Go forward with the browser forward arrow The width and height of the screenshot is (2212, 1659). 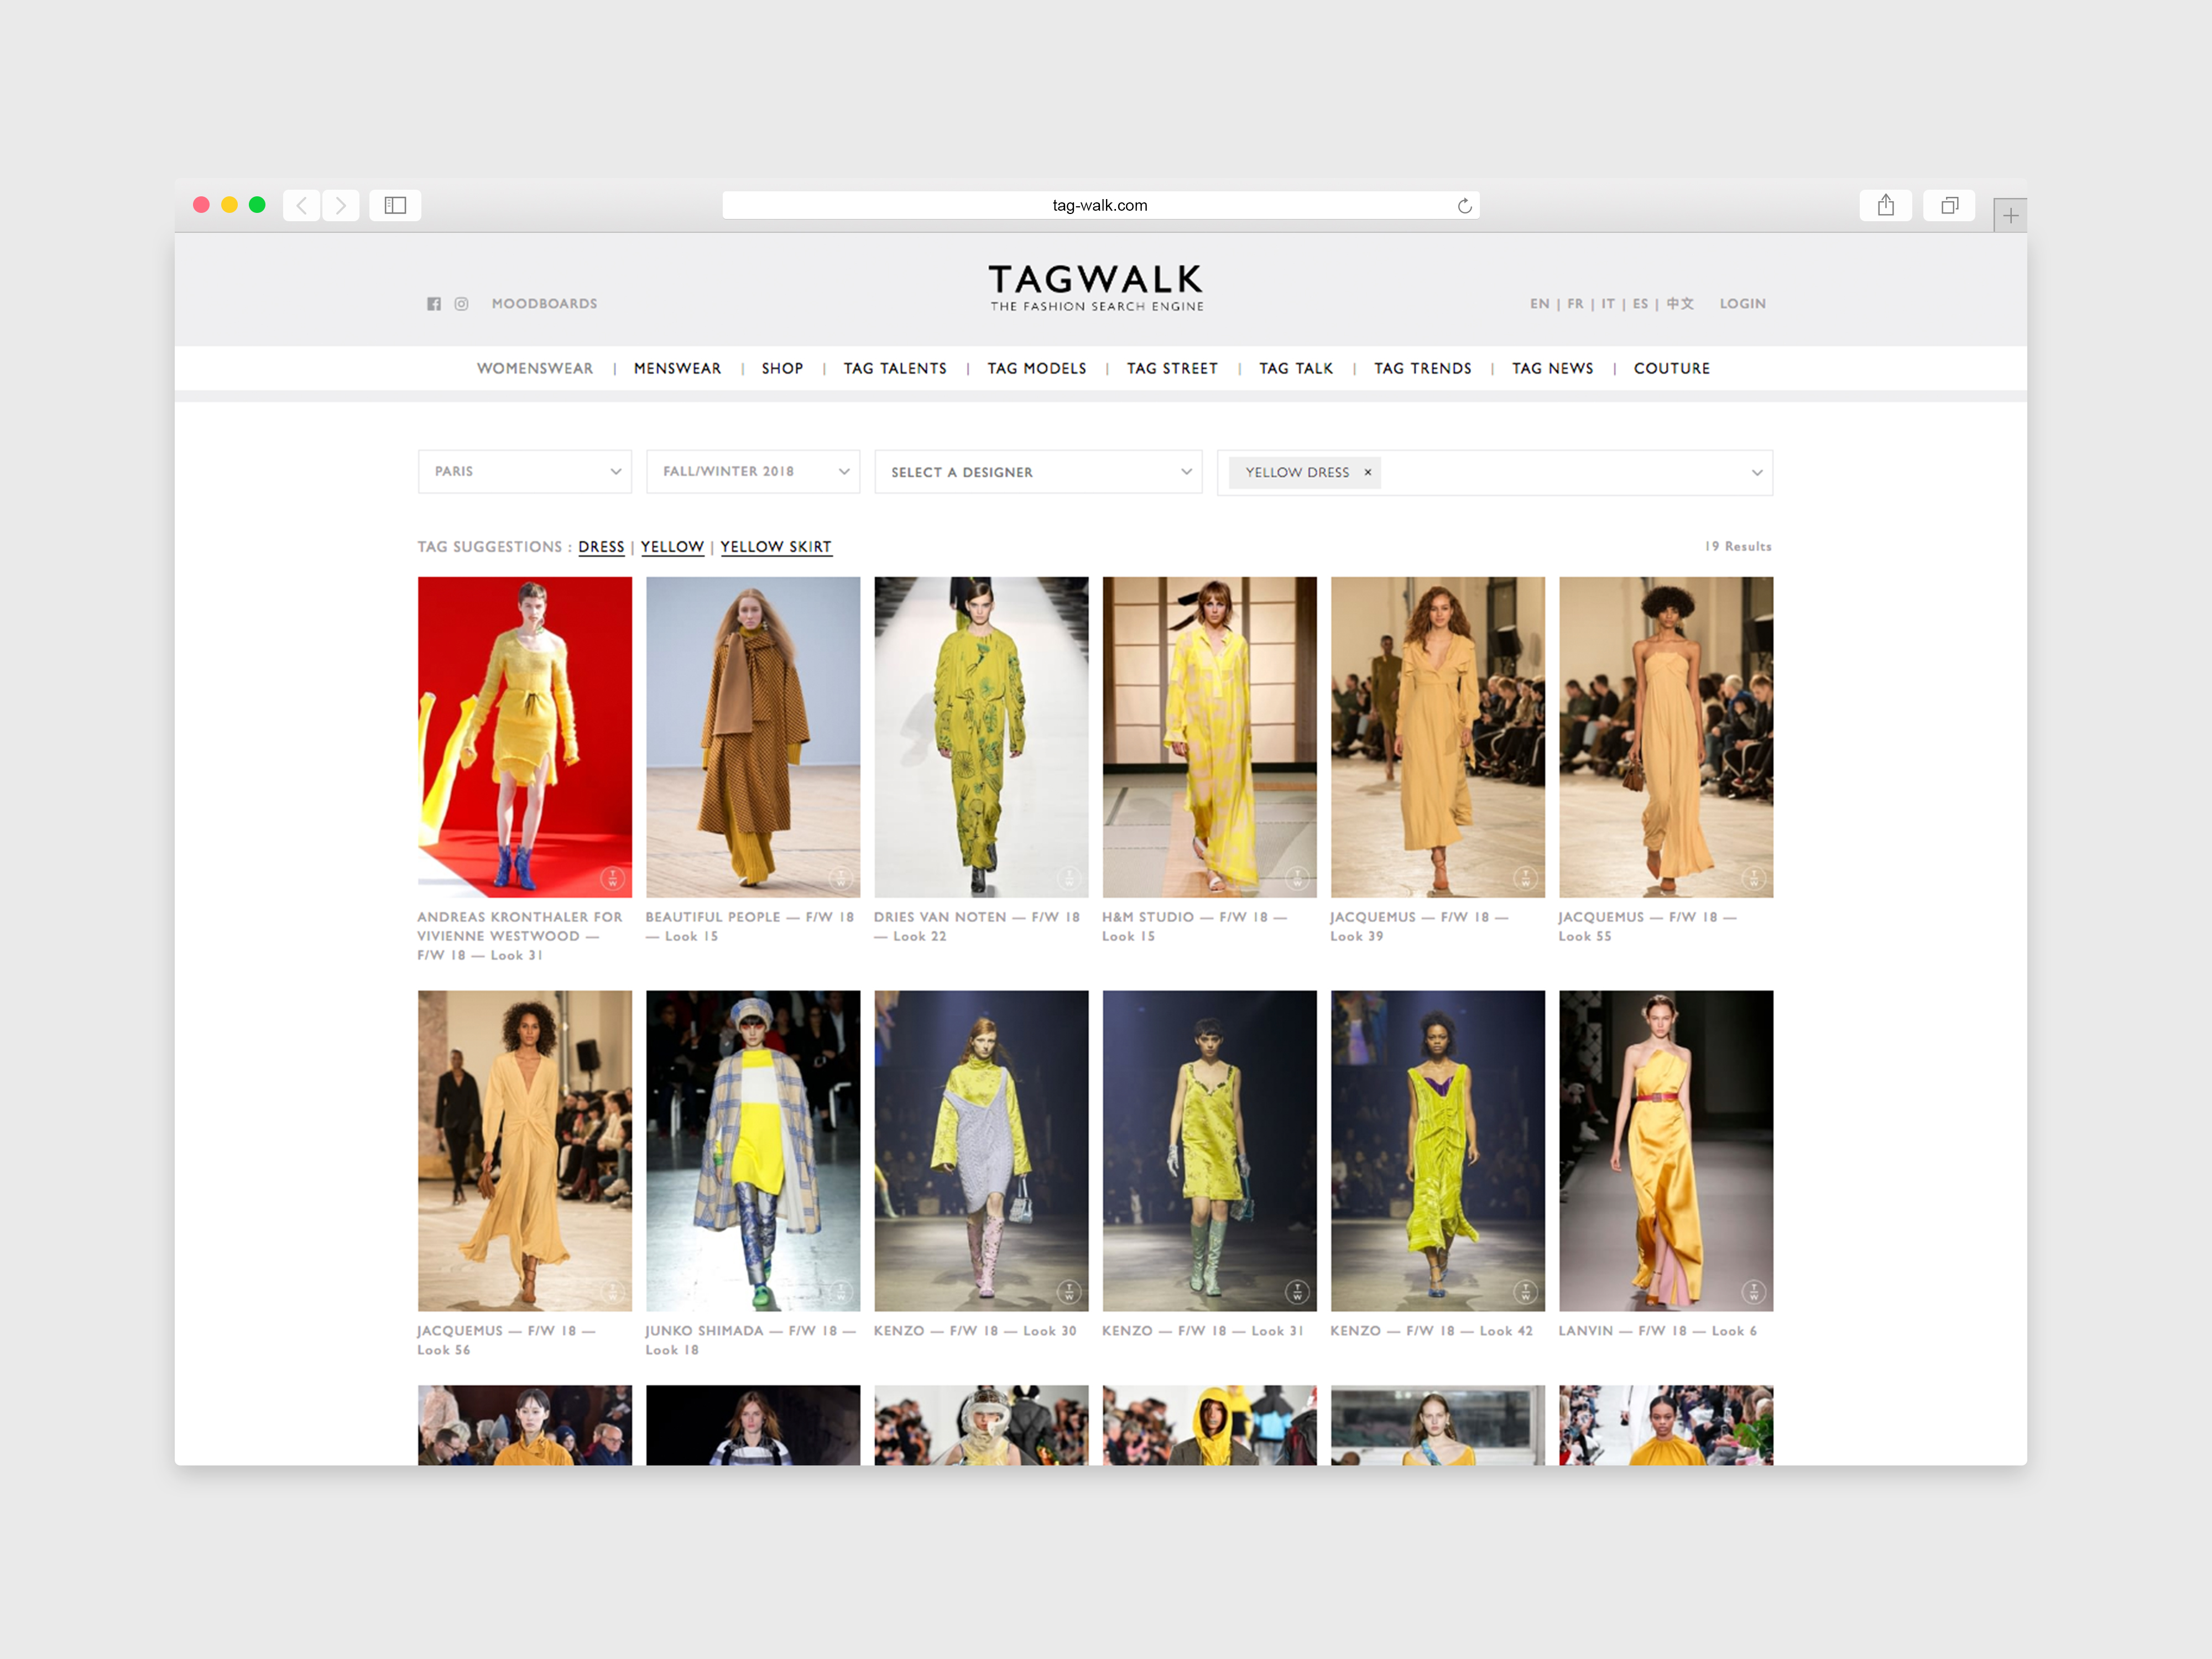(x=341, y=205)
